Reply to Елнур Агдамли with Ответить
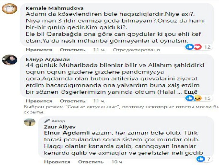219x165 pixels. coord(73,101)
